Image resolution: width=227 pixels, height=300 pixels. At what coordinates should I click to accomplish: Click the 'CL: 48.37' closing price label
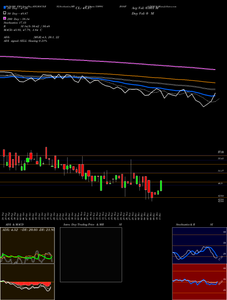pos(84,8)
